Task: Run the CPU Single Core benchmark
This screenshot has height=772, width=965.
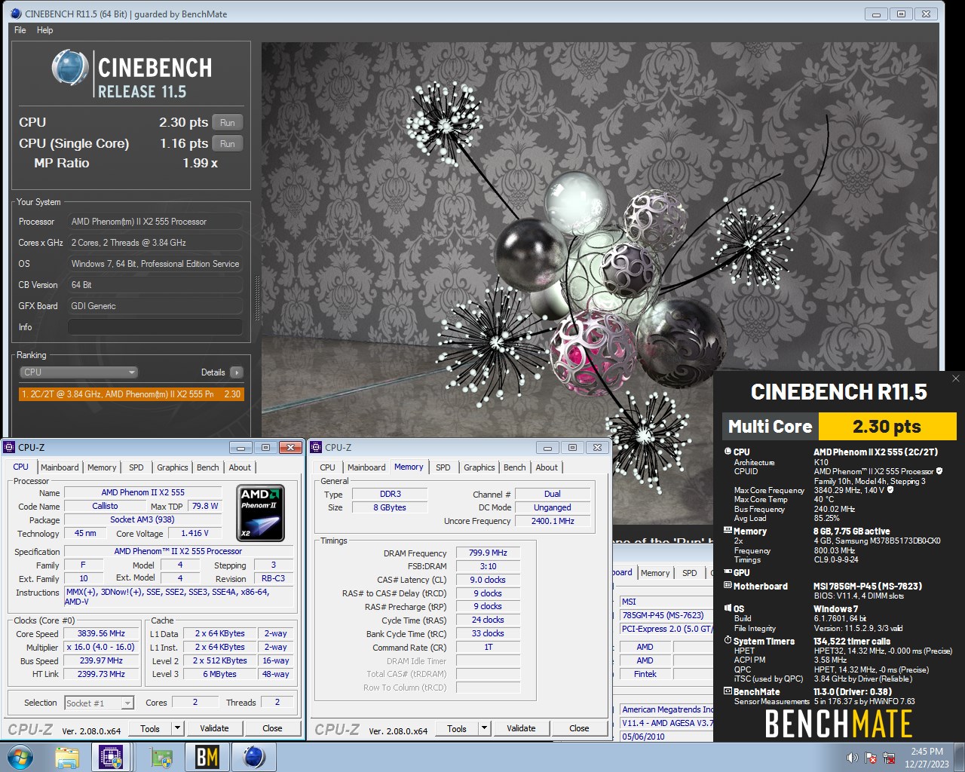Action: coord(228,144)
